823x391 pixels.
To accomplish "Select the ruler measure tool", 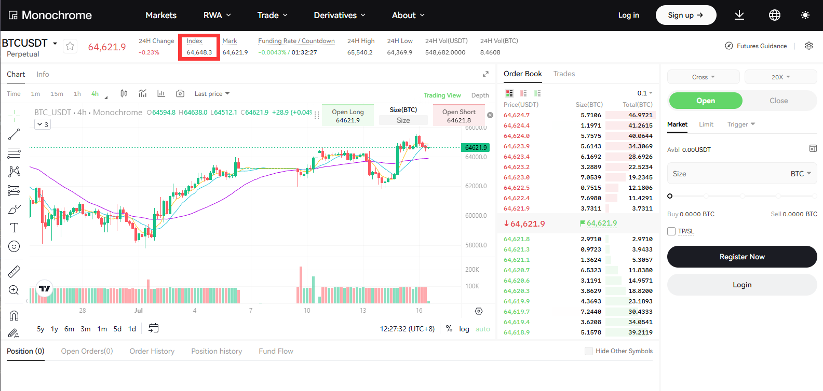I will pyautogui.click(x=14, y=271).
